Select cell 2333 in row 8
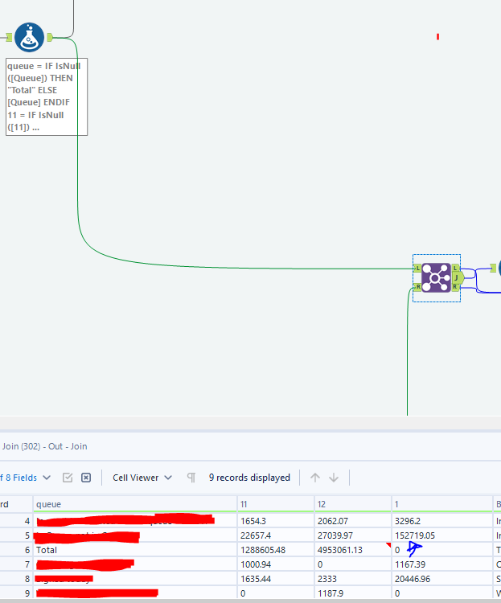501x603 pixels. click(353, 579)
